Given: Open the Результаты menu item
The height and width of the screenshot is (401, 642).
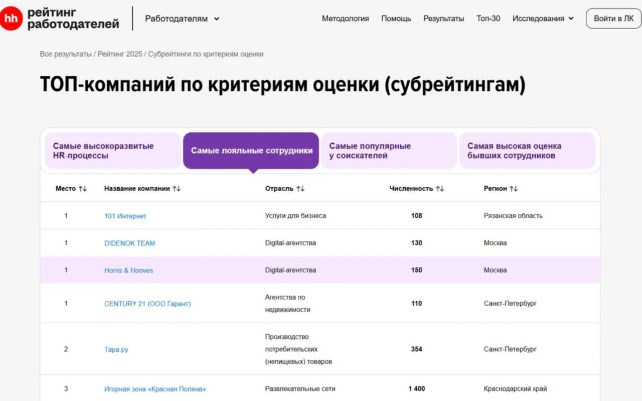Looking at the screenshot, I should 444,19.
